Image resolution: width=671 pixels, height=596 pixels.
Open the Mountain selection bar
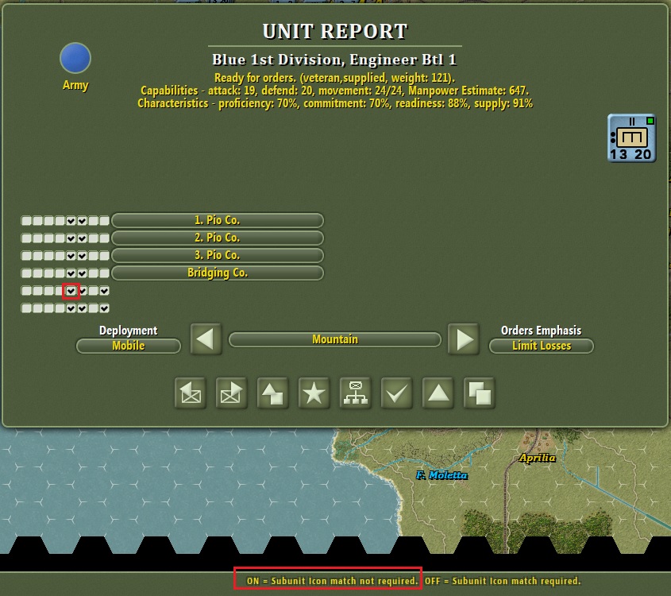click(x=334, y=339)
